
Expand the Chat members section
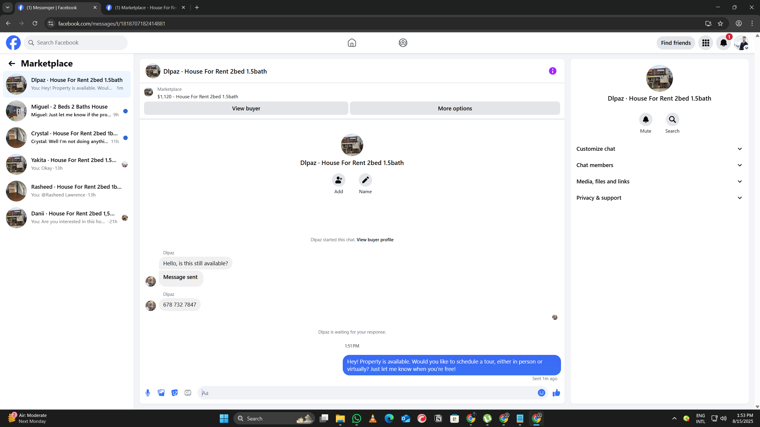tap(659, 165)
